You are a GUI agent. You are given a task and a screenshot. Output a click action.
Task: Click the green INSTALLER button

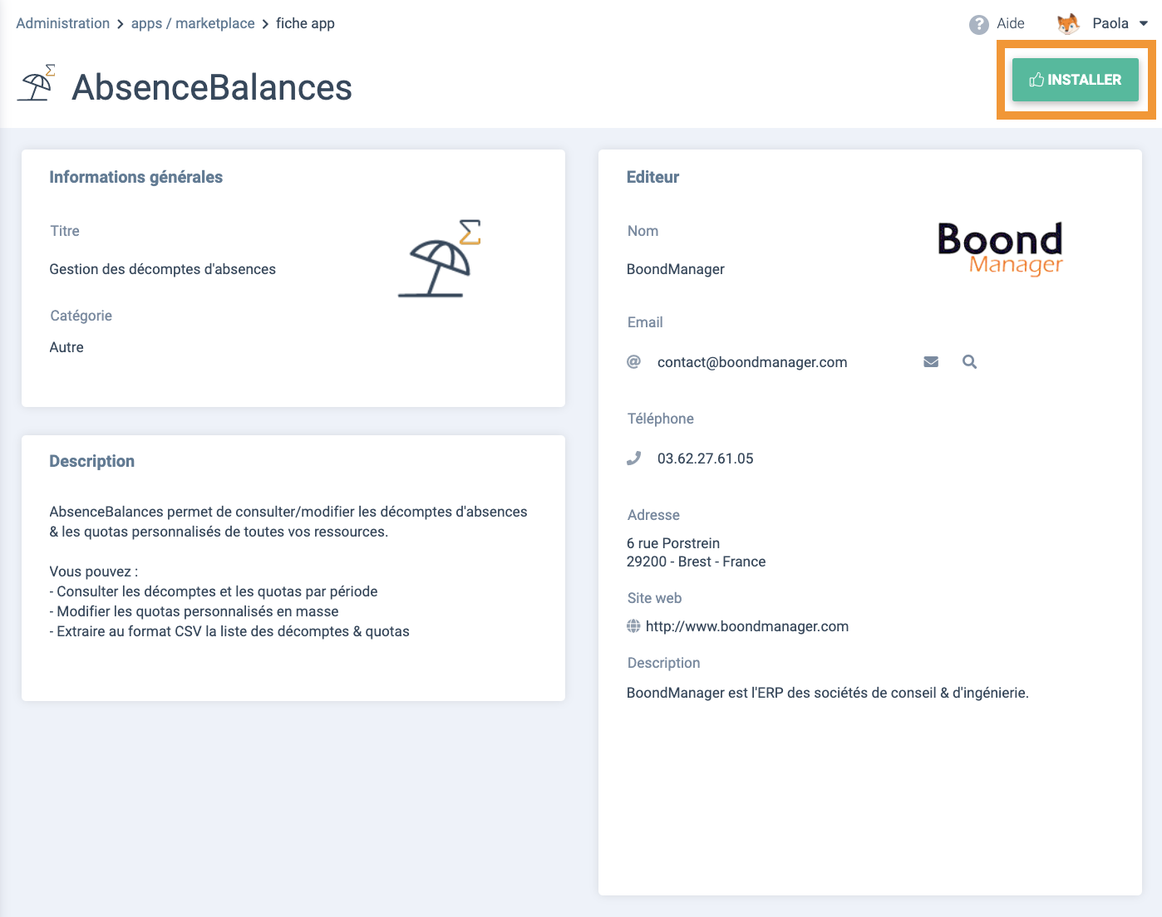click(x=1075, y=80)
